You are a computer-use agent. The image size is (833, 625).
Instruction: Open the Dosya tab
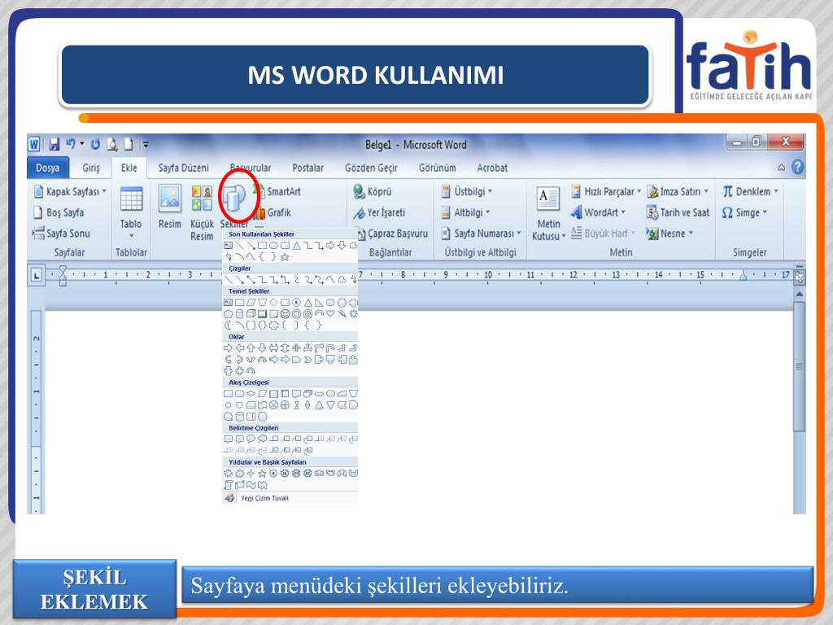48,168
